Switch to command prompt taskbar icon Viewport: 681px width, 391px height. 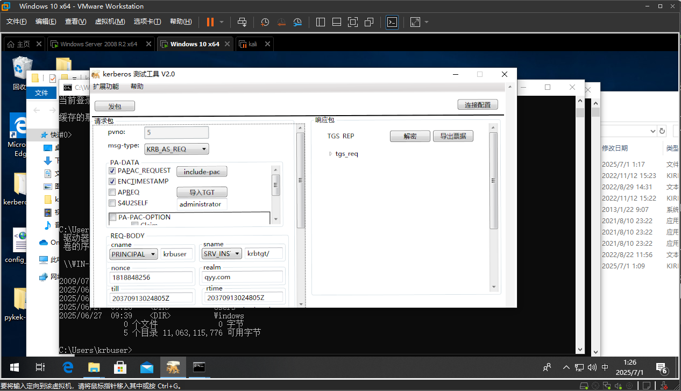tap(200, 368)
